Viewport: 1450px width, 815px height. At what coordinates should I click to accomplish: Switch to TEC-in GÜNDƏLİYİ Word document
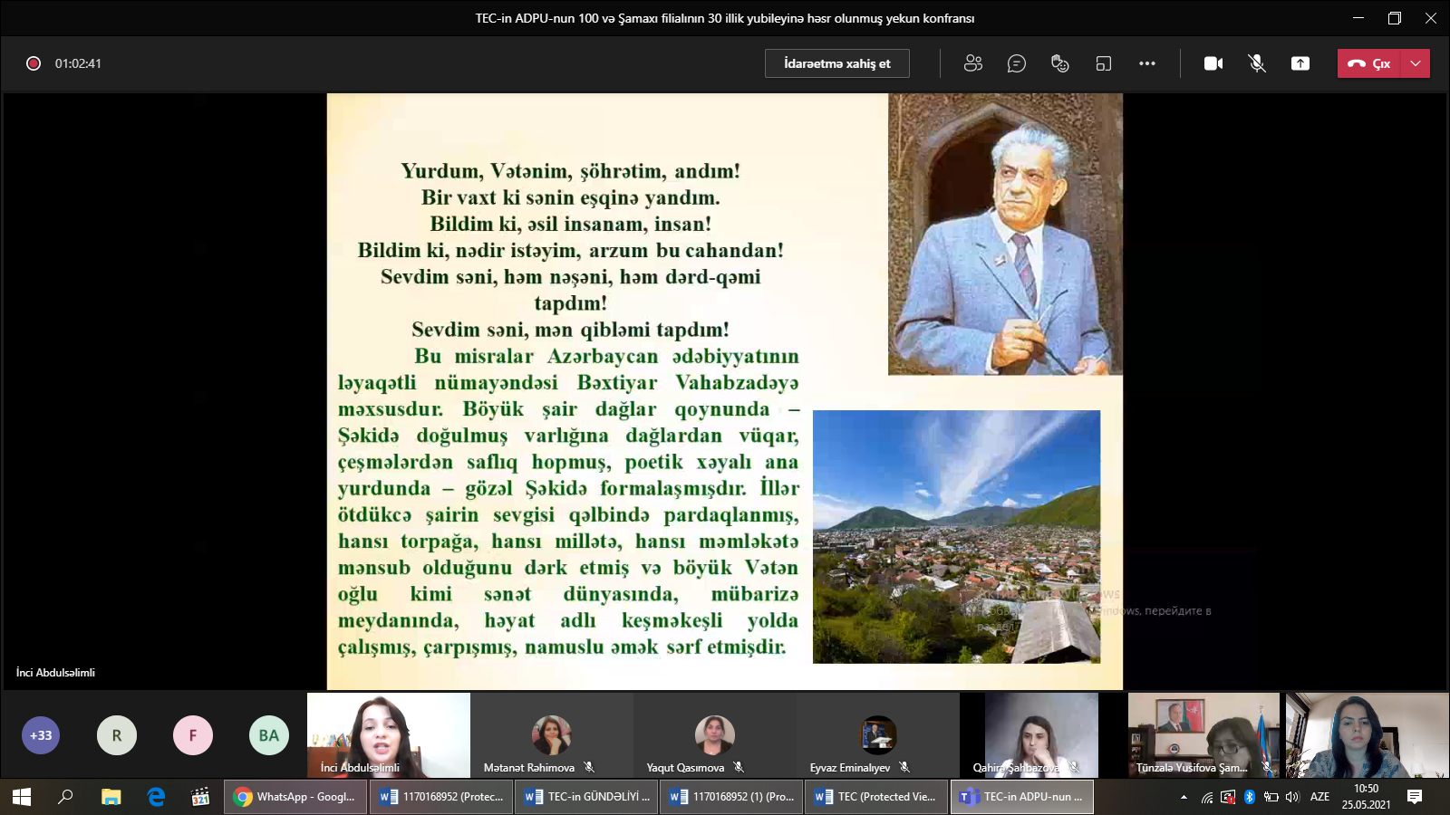587,797
